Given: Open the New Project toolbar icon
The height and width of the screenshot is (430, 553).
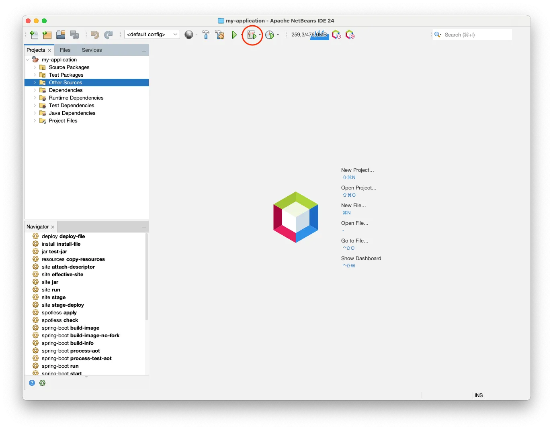Looking at the screenshot, I should pos(47,35).
